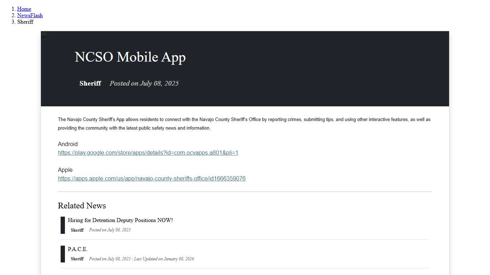Click the P.A.C.E. 'Last Updated' date text
Viewport: 490px width, 275px height.
click(164, 259)
